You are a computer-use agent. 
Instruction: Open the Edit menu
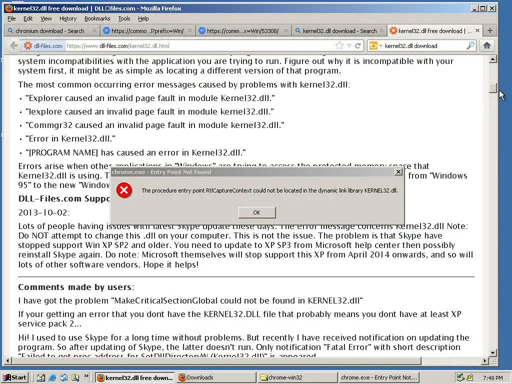tap(28, 18)
